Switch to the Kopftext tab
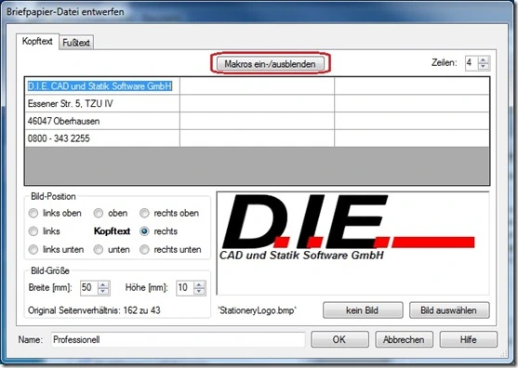 pyautogui.click(x=37, y=41)
